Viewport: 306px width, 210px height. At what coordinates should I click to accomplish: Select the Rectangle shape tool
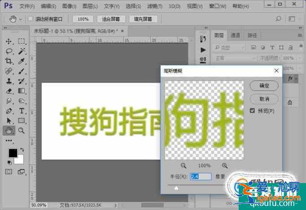click(x=22, y=121)
